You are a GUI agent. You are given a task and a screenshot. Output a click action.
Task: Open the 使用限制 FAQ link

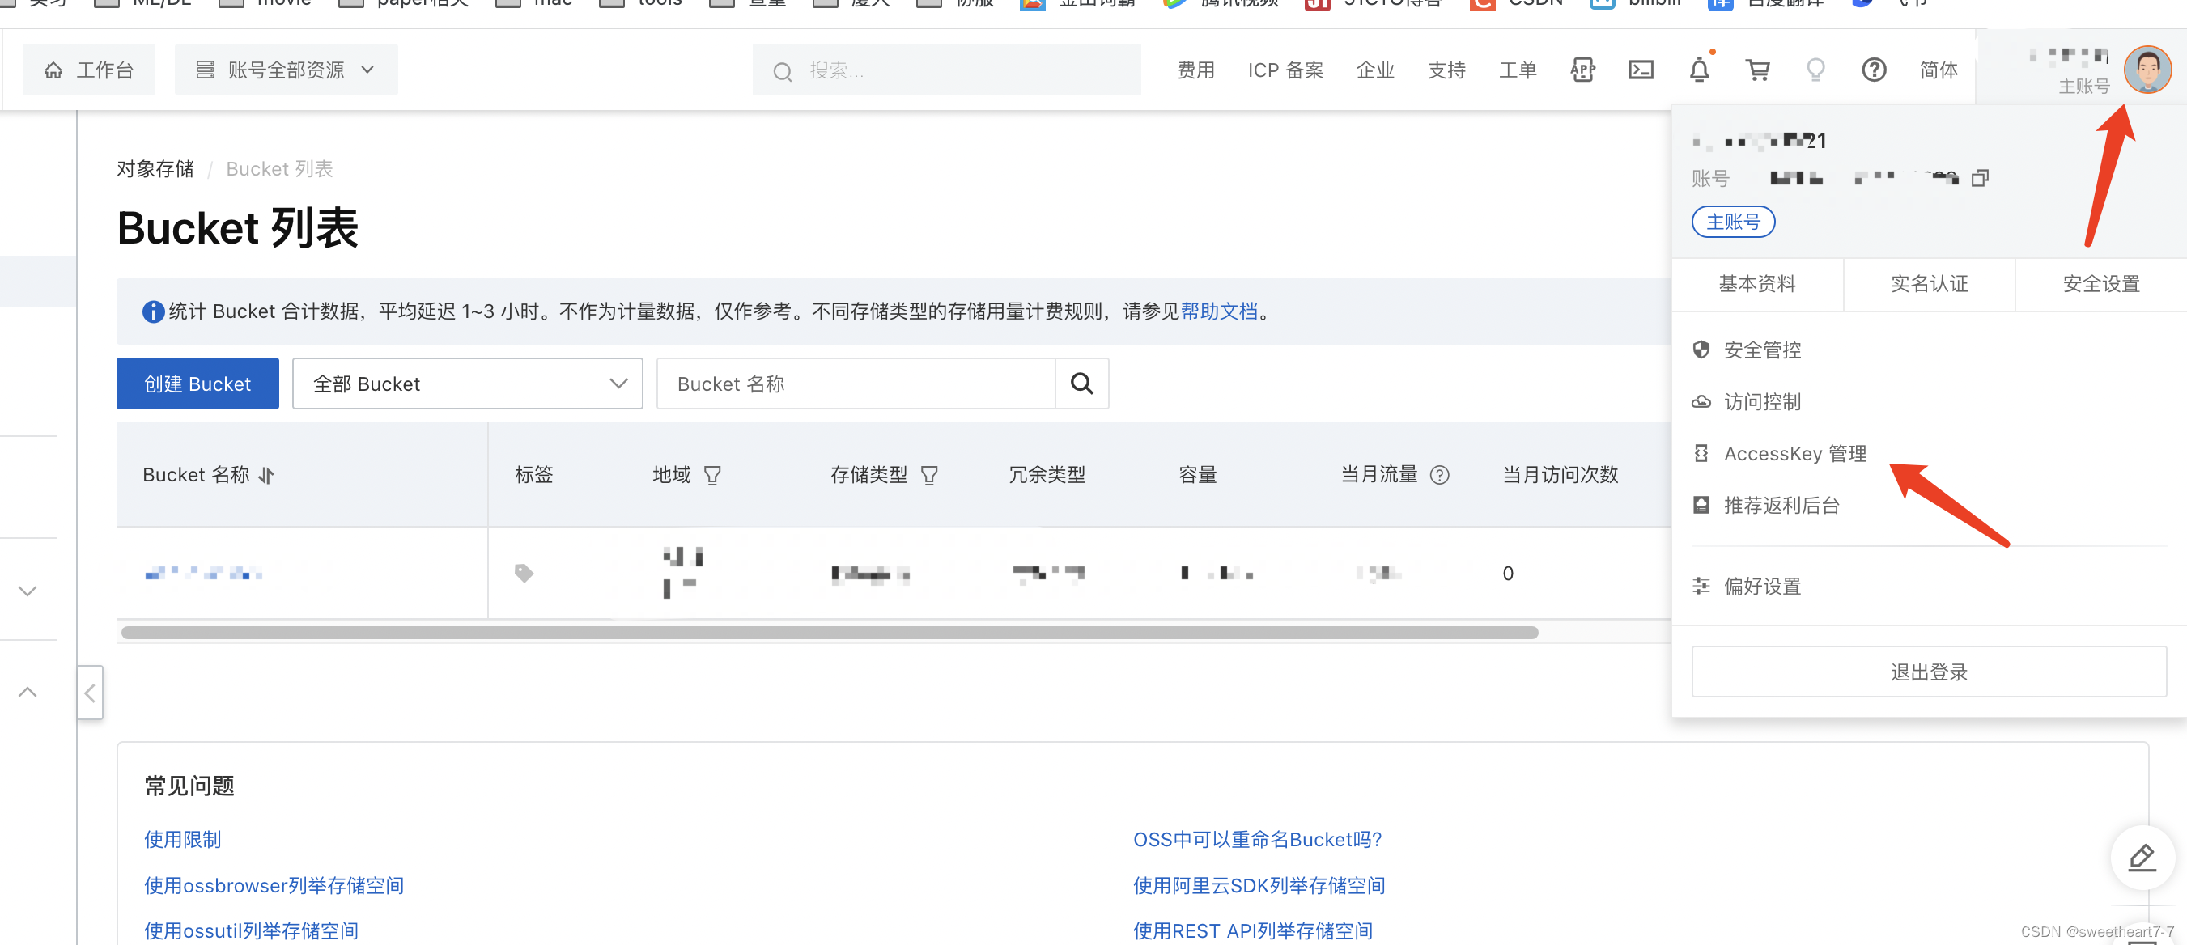[x=183, y=839]
